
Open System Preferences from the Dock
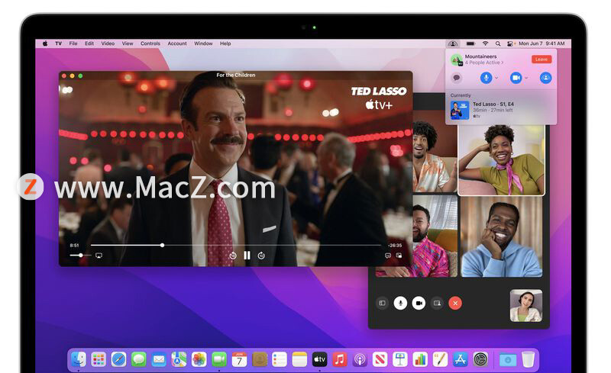(x=480, y=359)
